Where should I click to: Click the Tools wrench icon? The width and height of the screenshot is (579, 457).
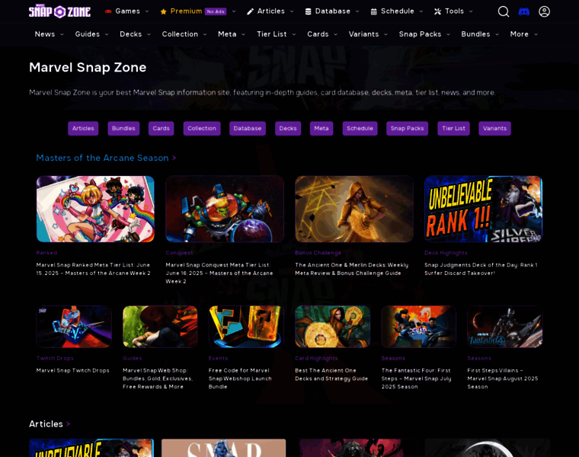(x=437, y=11)
